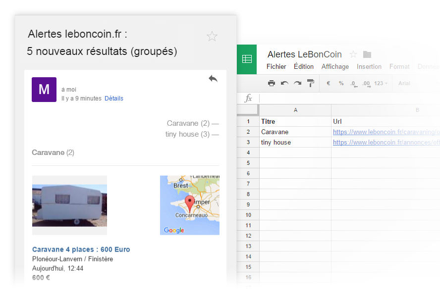Image resolution: width=440 pixels, height=303 pixels.
Task: Open leboncoin caravaning URL in row 2
Action: click(x=386, y=132)
